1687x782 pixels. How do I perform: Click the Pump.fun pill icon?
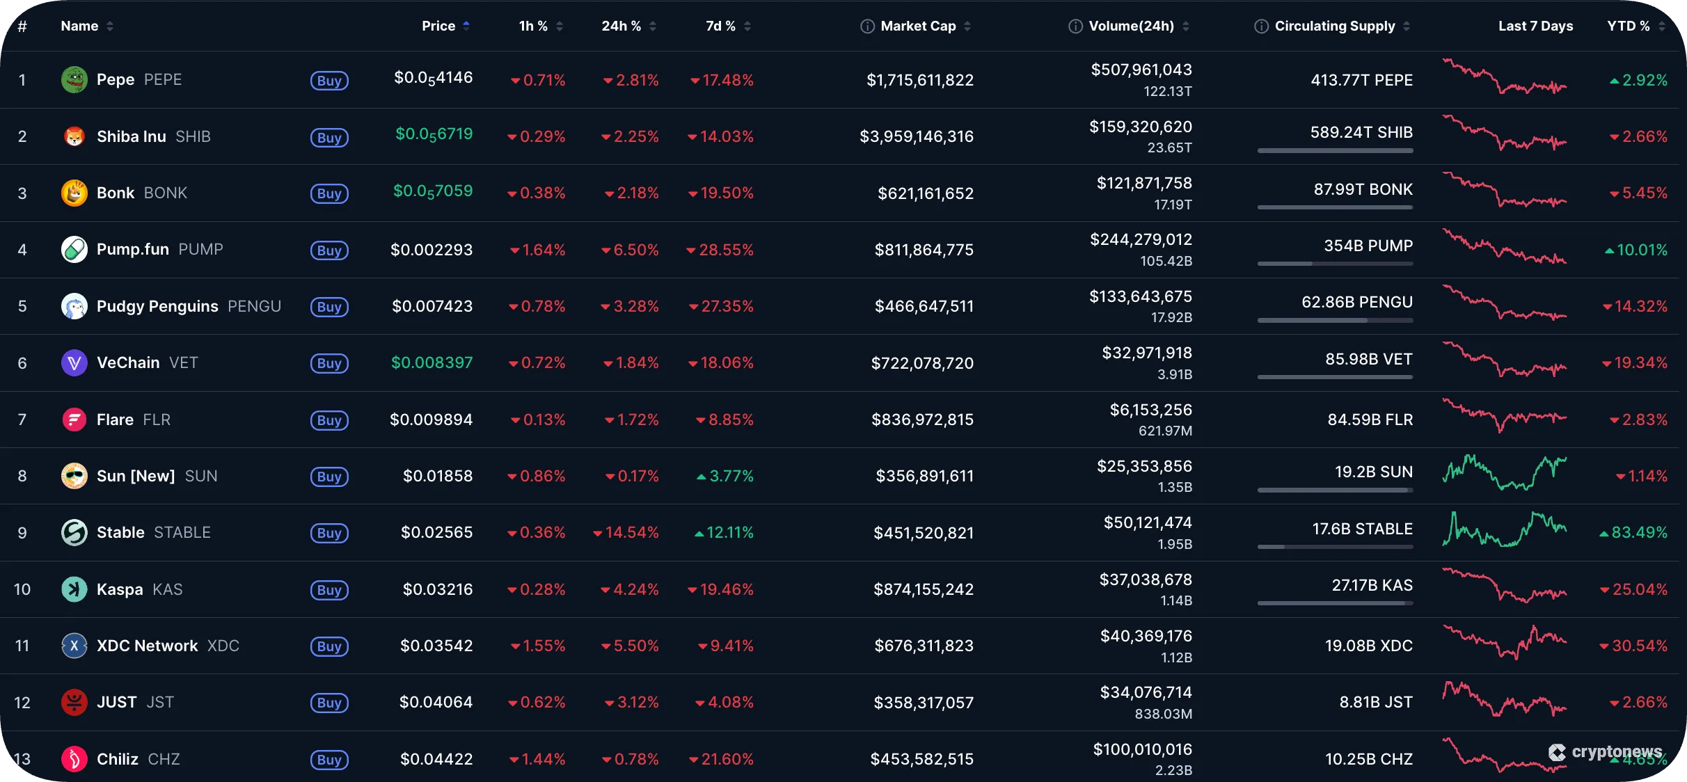(74, 250)
